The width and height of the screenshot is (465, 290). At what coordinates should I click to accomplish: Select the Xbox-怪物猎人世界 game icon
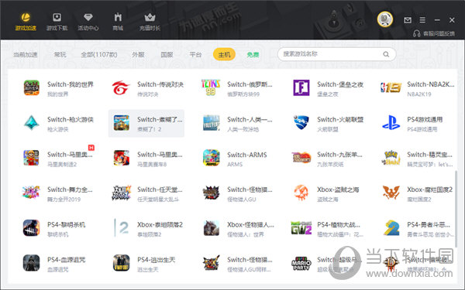(211, 228)
